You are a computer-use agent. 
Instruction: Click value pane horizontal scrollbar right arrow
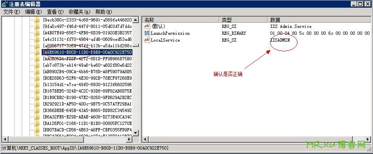368,139
